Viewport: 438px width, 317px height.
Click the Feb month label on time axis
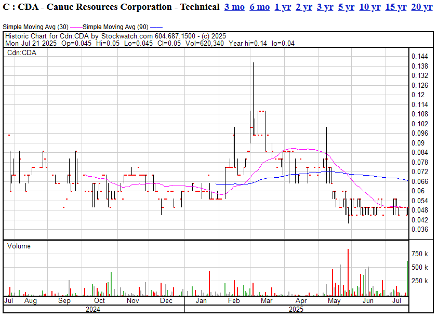coord(234,301)
